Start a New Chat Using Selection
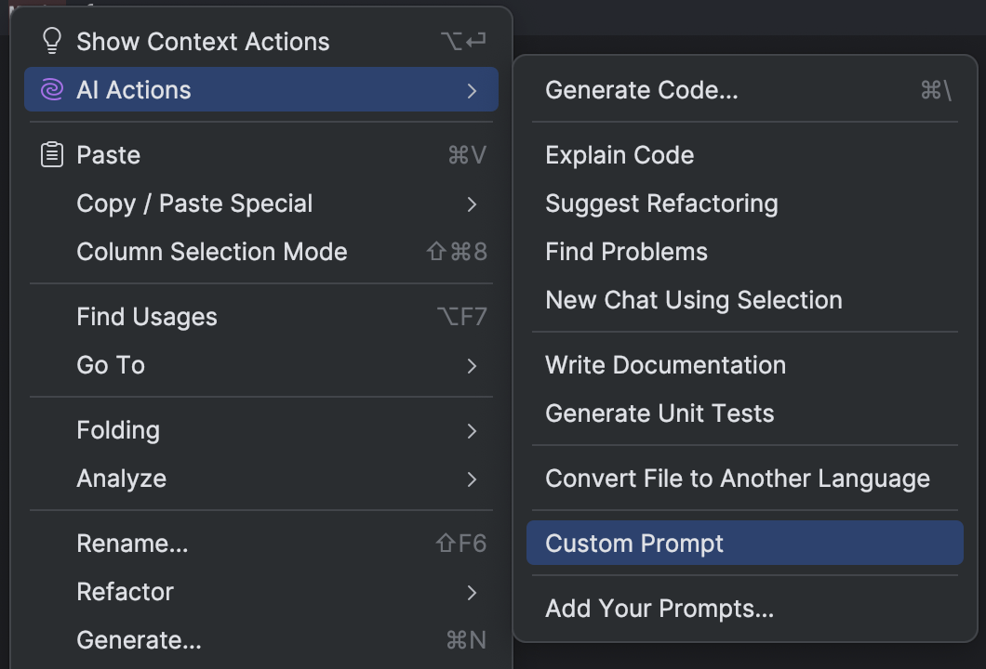The width and height of the screenshot is (986, 669). click(x=694, y=299)
